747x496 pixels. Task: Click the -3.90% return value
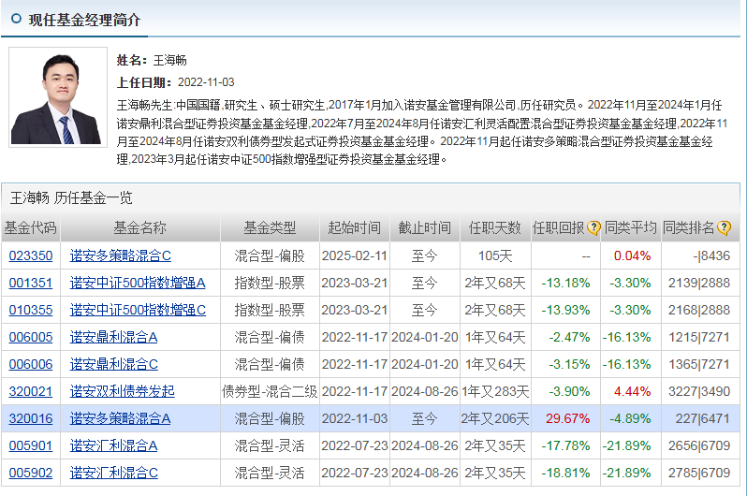(569, 392)
